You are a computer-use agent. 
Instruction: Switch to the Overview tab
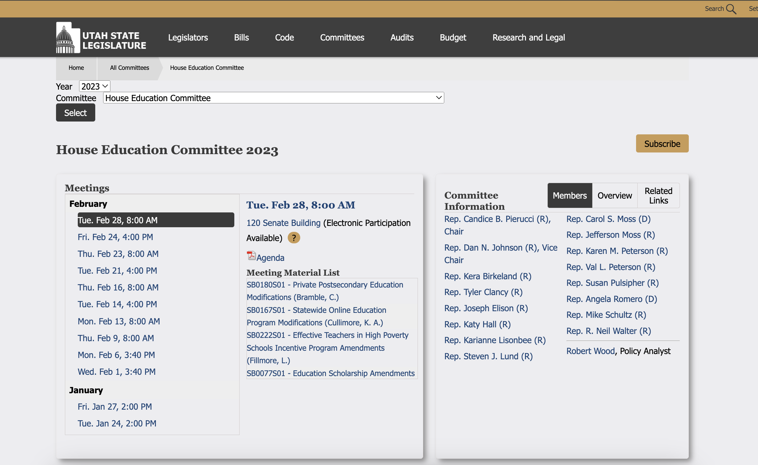[x=614, y=196]
